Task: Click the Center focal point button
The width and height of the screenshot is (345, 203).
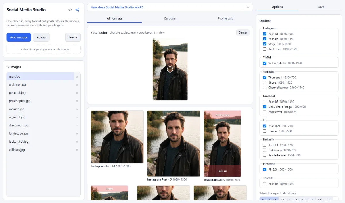Action: pyautogui.click(x=243, y=32)
